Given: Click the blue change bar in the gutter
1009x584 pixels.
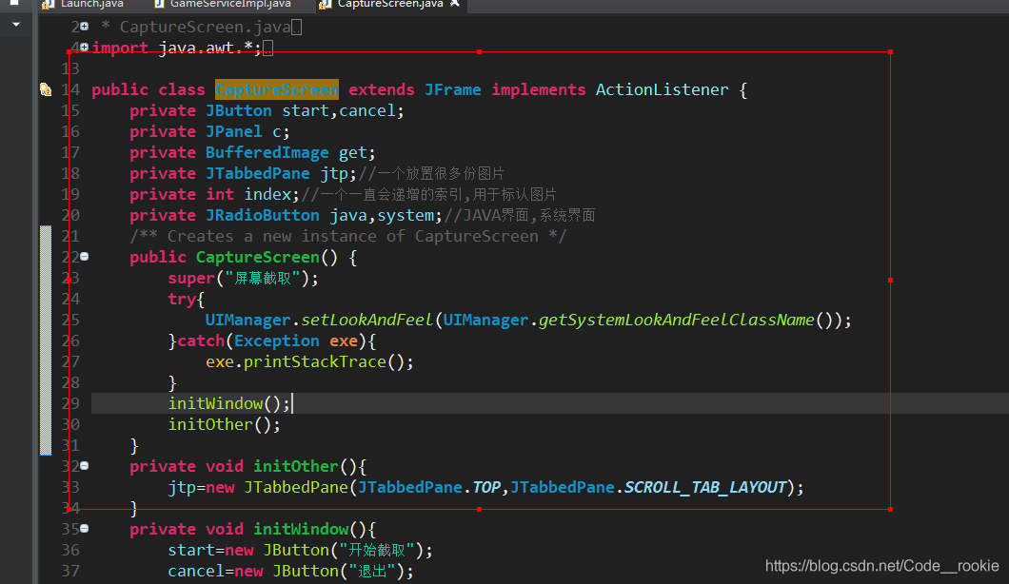Looking at the screenshot, I should point(45,341).
